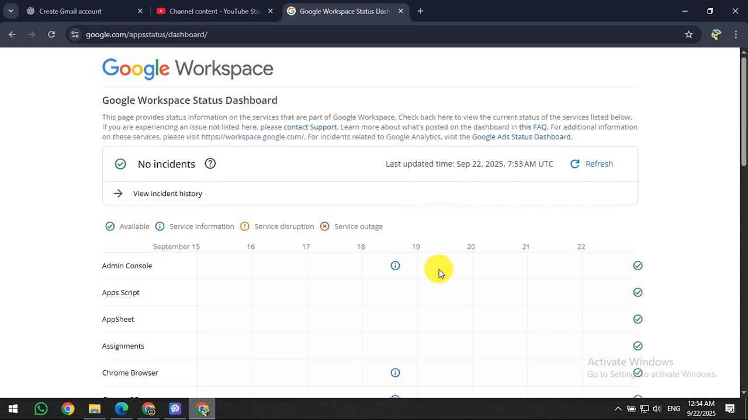
Task: Show hidden system tray icons
Action: 618,409
